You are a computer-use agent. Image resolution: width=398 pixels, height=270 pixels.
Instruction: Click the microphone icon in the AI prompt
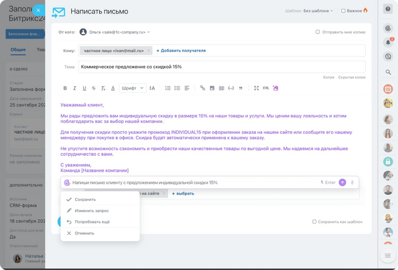pyautogui.click(x=353, y=183)
